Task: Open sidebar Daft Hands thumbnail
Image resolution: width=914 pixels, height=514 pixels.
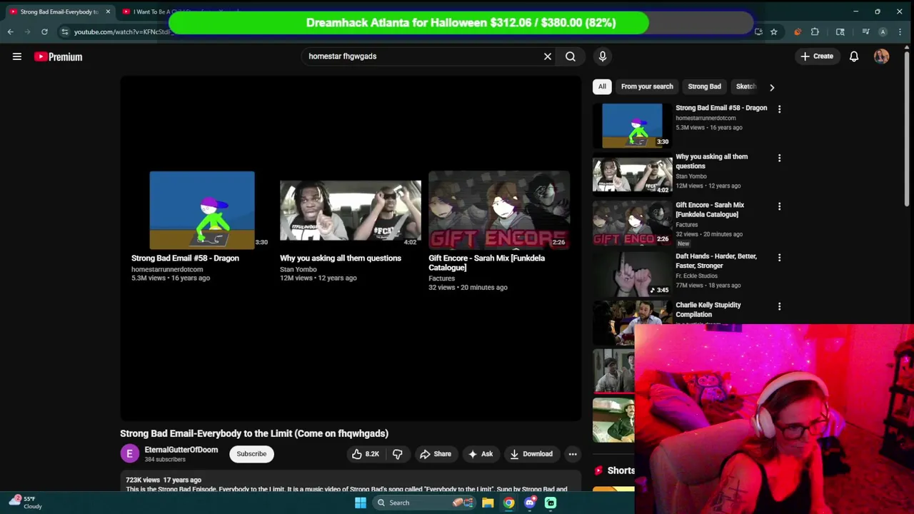Action: pyautogui.click(x=632, y=273)
